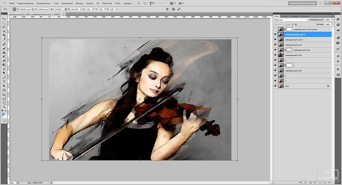
Task: Select the Quick Selection tool
Action: point(4,31)
